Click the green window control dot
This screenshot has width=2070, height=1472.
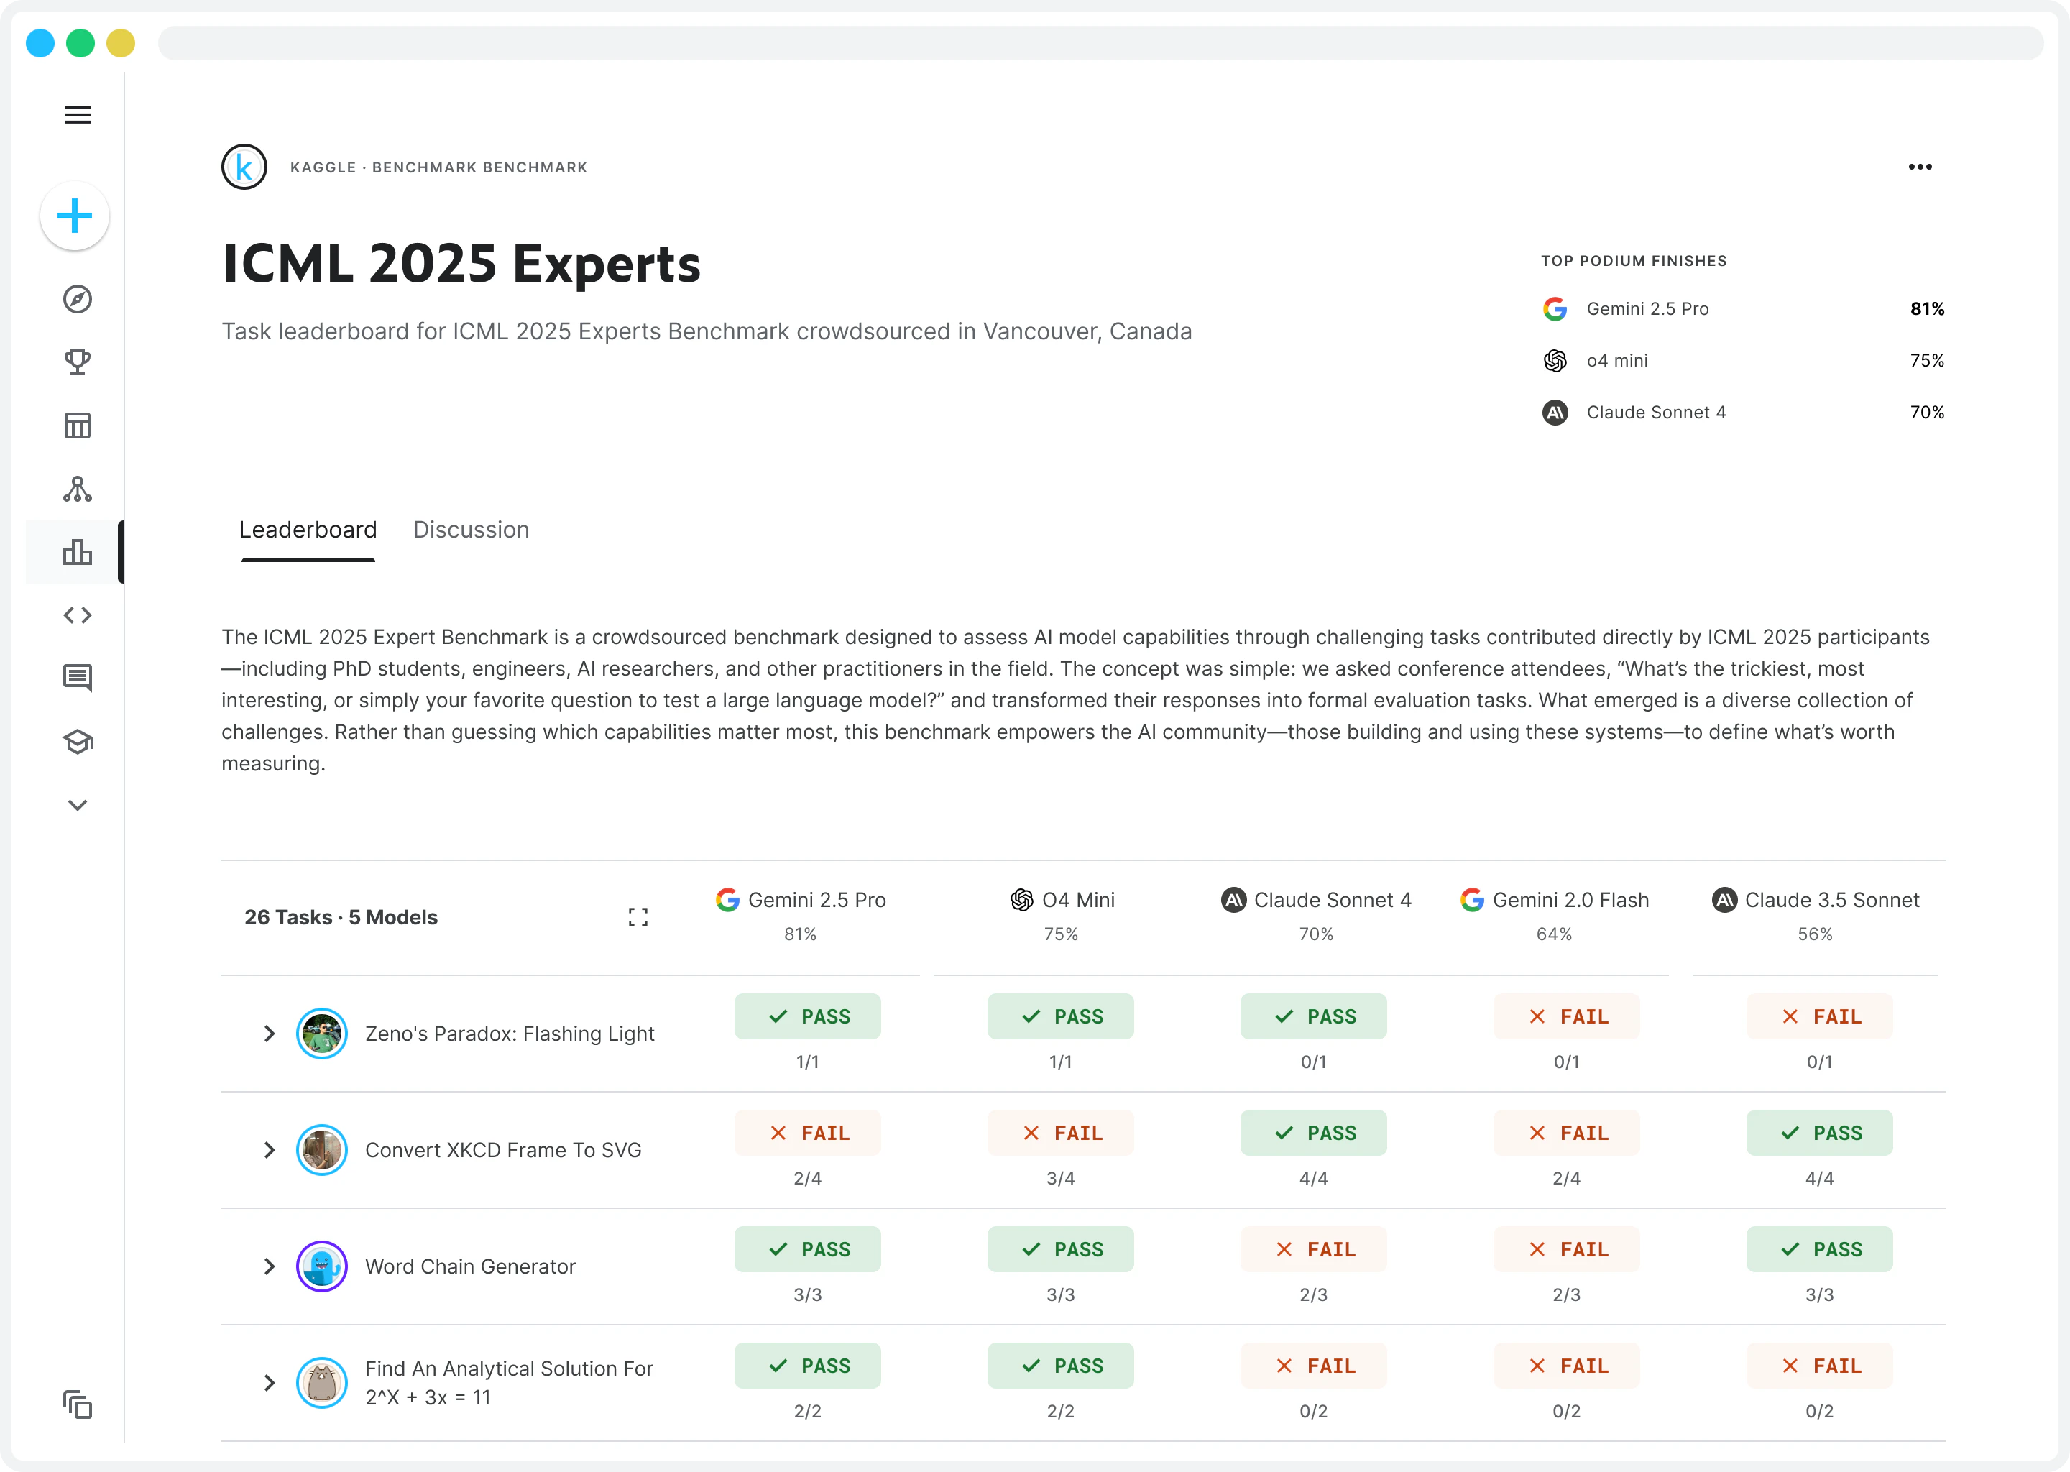coord(80,42)
